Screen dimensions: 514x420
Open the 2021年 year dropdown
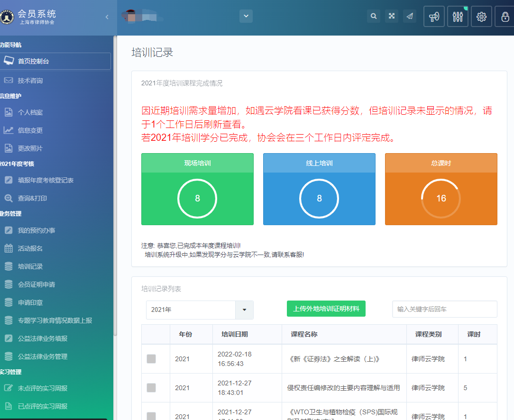[x=244, y=310]
